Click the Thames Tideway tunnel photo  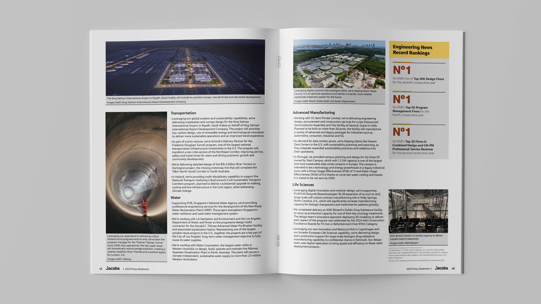[136, 172]
